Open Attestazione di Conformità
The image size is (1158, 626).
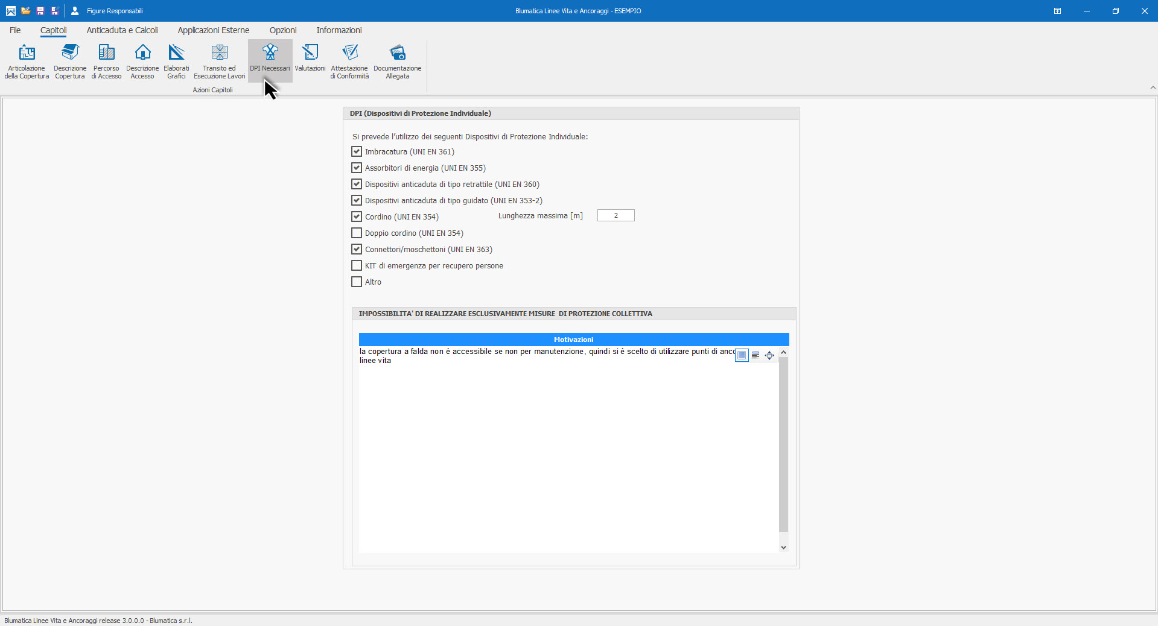coord(349,62)
